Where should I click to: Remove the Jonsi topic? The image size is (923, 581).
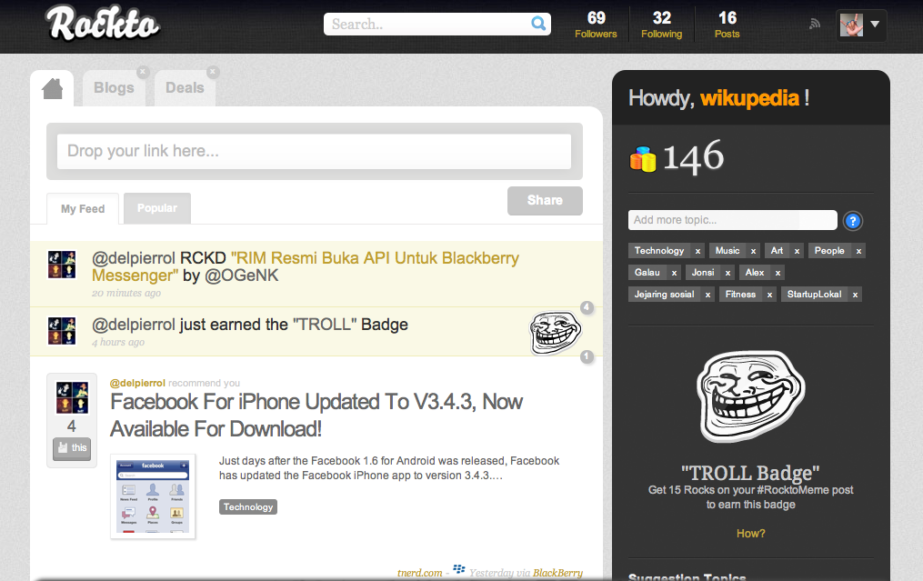(x=727, y=273)
